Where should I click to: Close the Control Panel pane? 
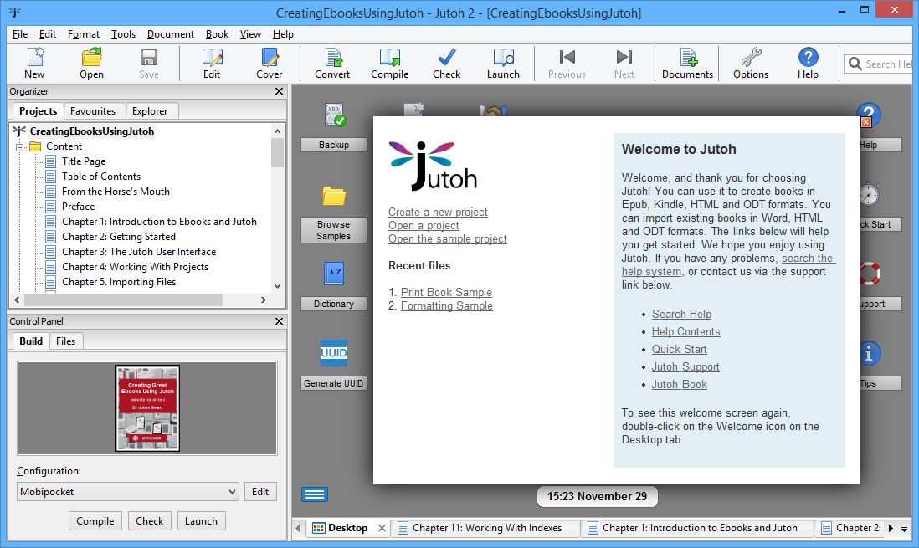[x=279, y=321]
